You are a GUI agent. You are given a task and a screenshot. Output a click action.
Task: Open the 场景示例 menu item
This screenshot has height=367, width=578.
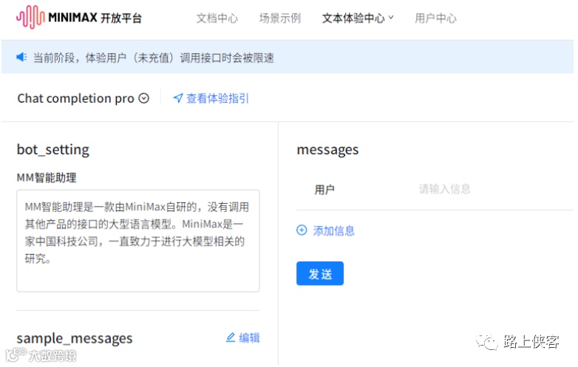(x=280, y=18)
